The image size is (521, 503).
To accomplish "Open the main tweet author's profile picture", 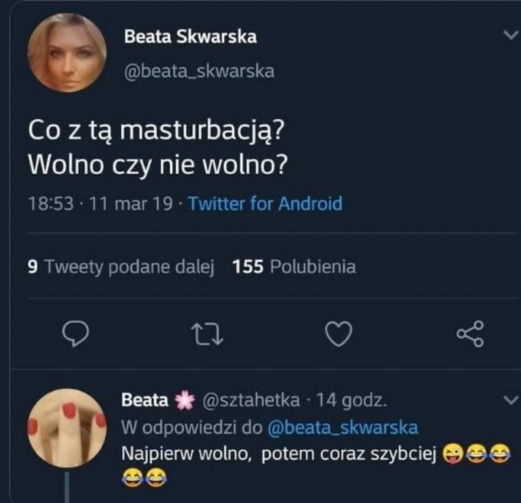I will 68,53.
